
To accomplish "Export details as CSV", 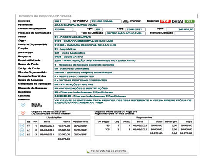I will click(177, 21).
